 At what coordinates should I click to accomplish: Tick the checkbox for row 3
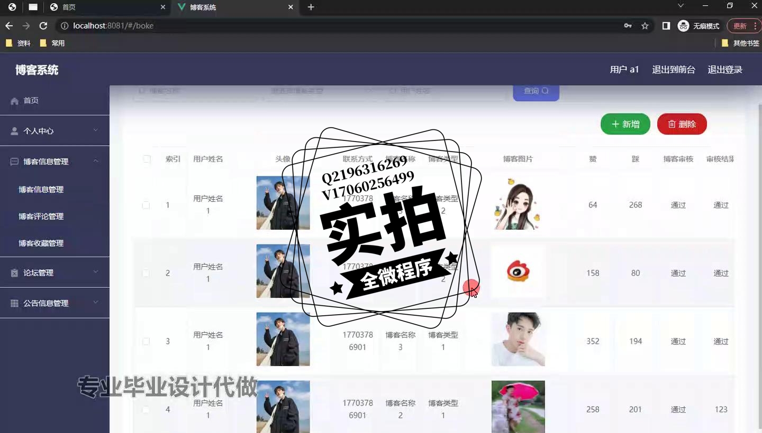coord(146,341)
